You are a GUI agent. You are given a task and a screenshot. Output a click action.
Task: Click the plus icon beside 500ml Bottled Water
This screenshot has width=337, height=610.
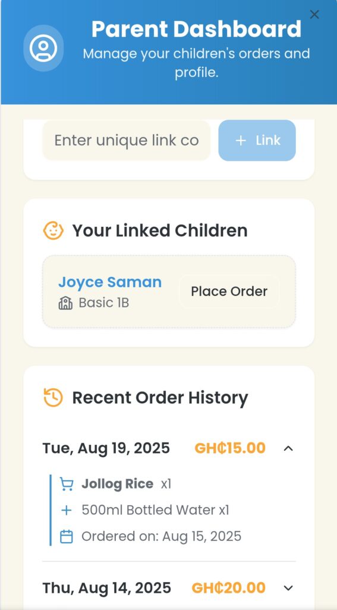tap(67, 510)
